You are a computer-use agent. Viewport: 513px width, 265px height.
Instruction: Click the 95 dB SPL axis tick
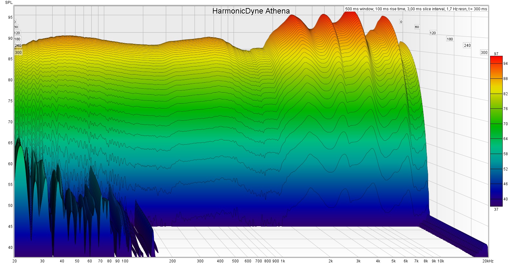tap(10, 17)
